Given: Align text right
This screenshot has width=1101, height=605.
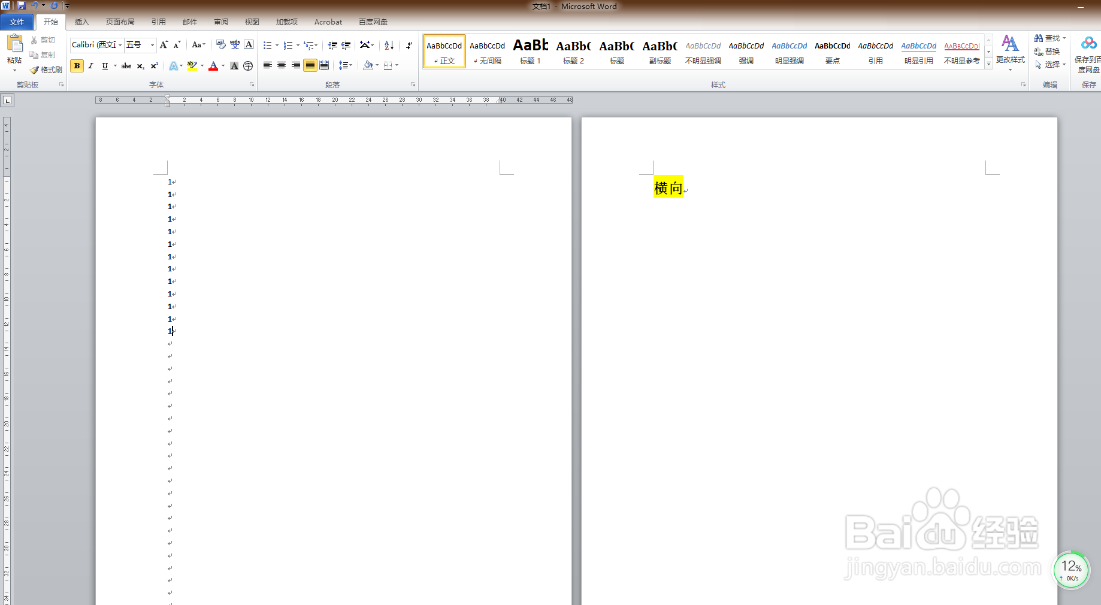Looking at the screenshot, I should tap(296, 65).
